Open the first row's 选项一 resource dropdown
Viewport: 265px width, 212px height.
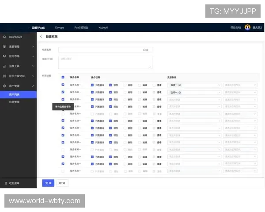(x=194, y=85)
